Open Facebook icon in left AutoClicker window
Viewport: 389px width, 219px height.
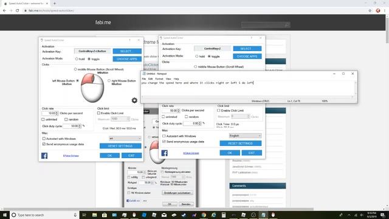pos(44,156)
